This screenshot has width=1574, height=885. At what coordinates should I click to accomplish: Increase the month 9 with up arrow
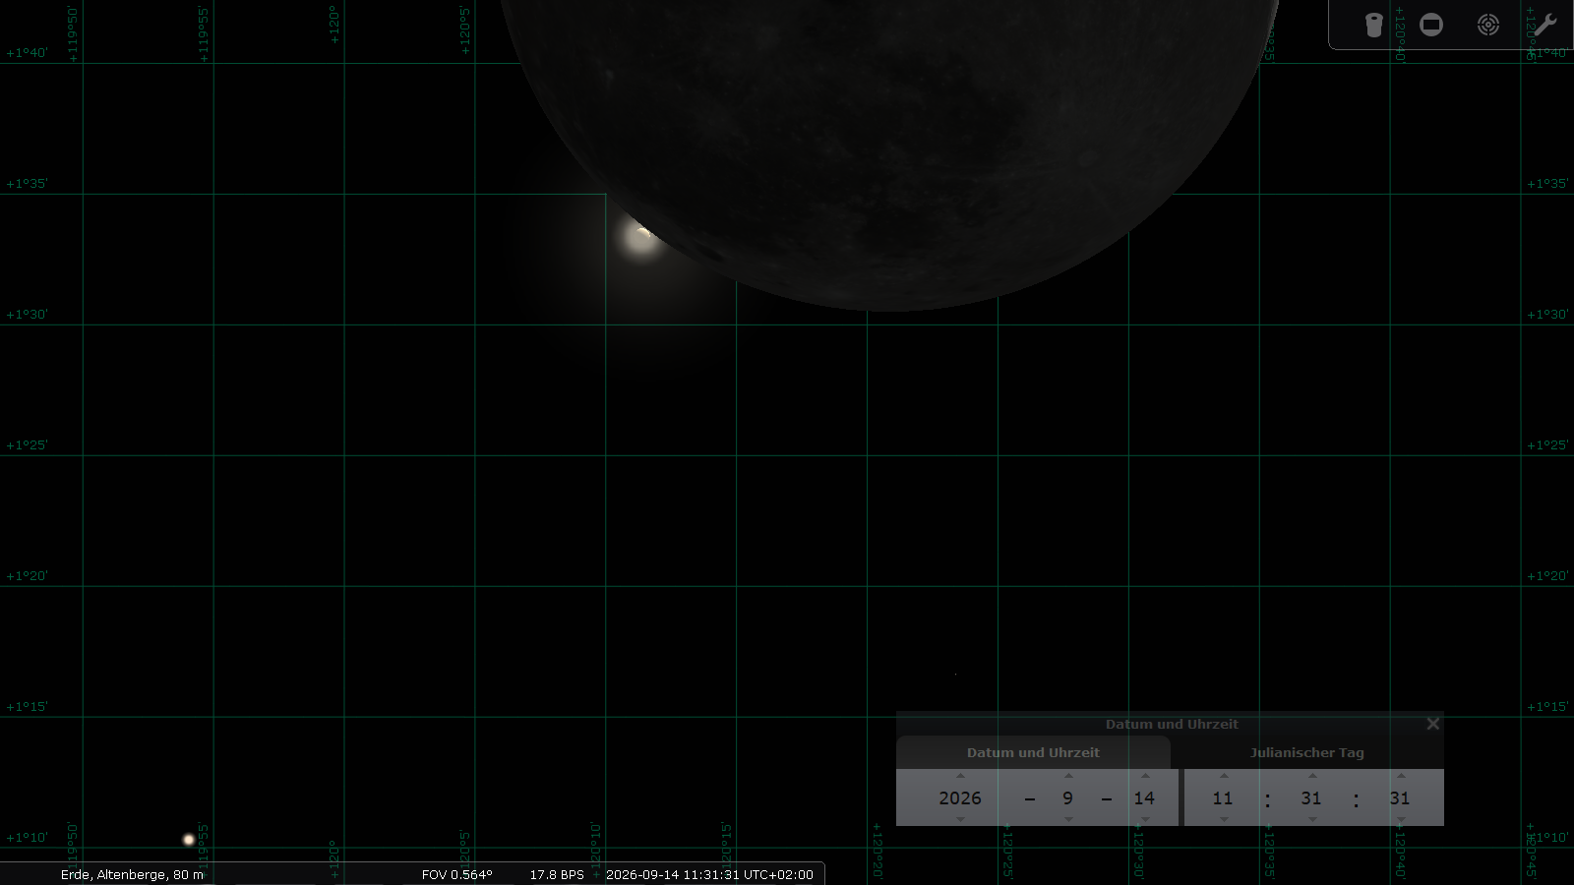[1068, 777]
